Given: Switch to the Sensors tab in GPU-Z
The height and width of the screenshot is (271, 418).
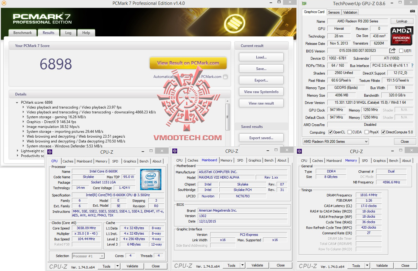Looking at the screenshot, I should (x=334, y=12).
